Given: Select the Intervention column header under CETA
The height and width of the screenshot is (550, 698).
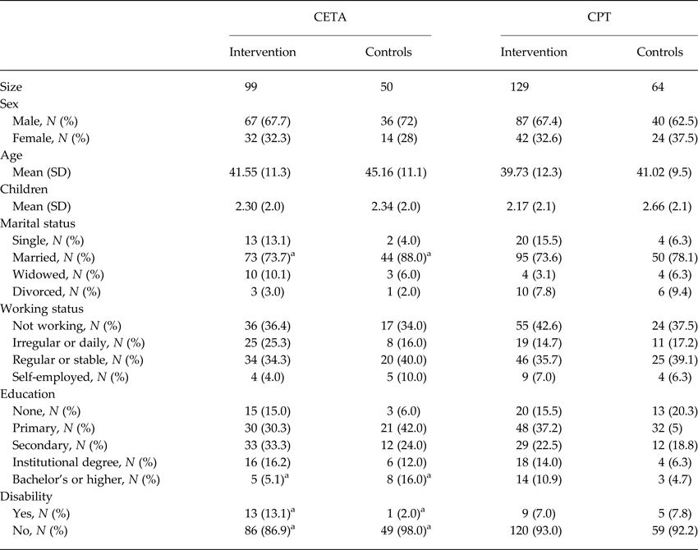Looking at the screenshot, I should tap(263, 52).
